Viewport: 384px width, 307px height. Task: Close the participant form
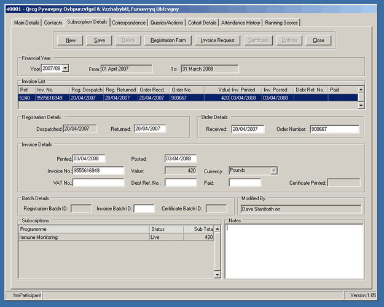pos(318,40)
